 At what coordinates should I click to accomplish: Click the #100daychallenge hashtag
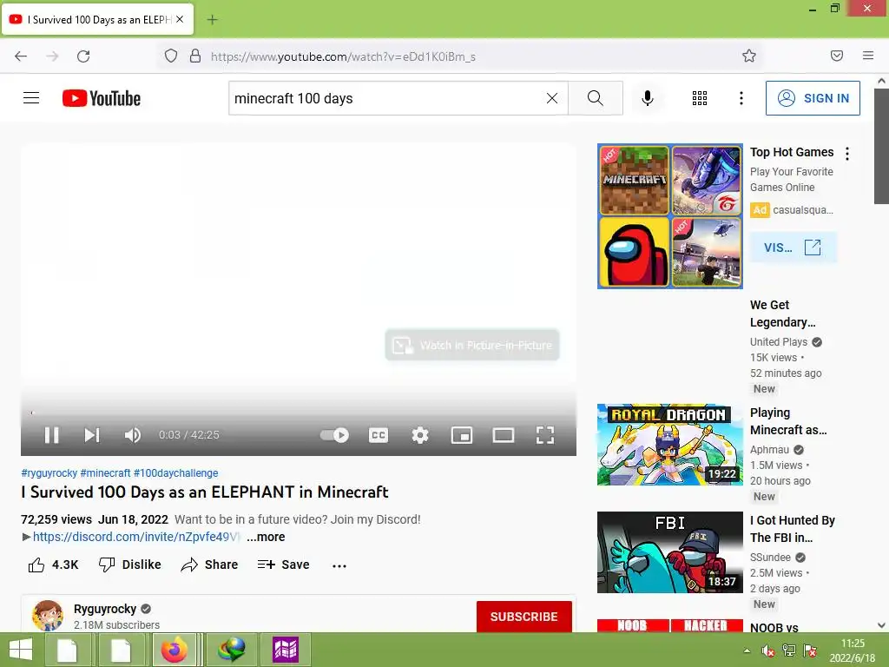(175, 473)
